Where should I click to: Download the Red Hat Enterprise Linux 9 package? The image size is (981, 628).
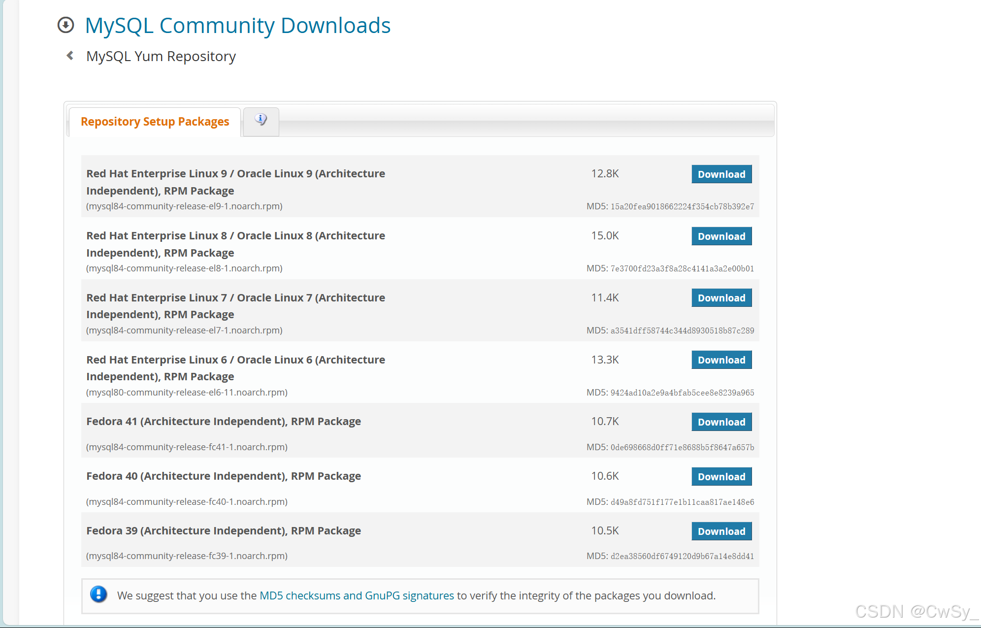click(x=721, y=174)
